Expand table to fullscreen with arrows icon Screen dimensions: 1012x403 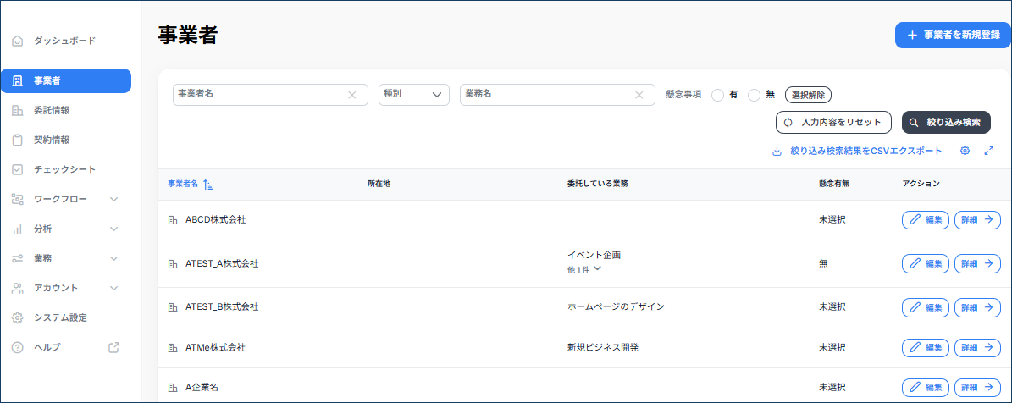click(989, 151)
